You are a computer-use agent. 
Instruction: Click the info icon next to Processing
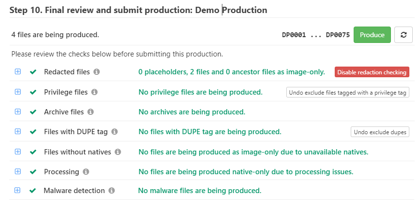86,172
